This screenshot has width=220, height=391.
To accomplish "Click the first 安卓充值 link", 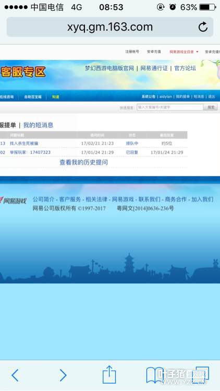I will click(154, 52).
